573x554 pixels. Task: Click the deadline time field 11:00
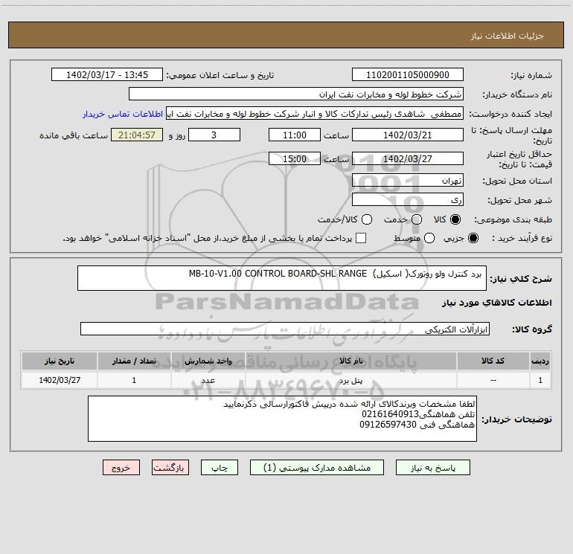pos(295,135)
